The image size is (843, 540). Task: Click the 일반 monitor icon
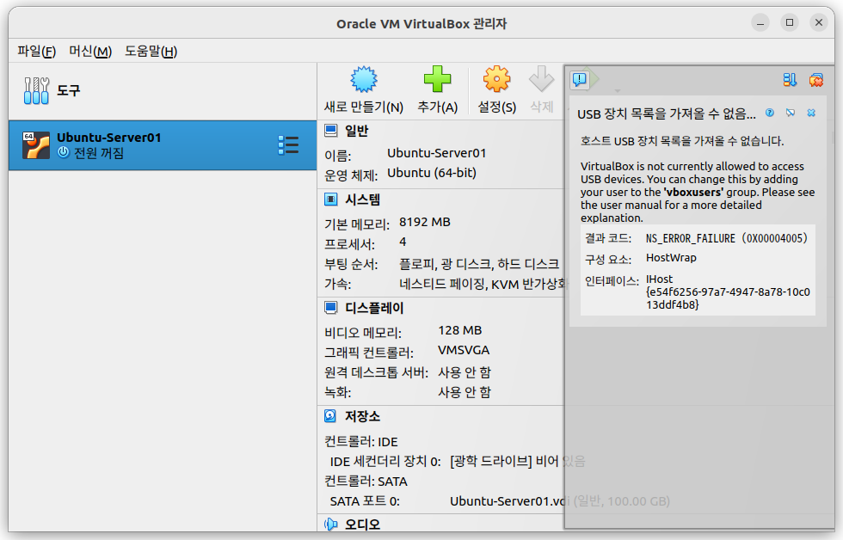click(330, 131)
